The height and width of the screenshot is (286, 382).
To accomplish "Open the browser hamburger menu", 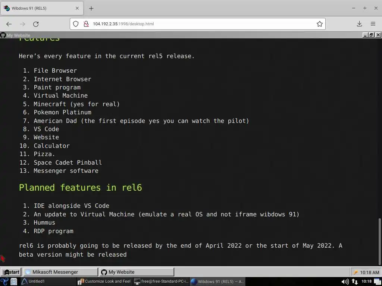I will click(373, 24).
